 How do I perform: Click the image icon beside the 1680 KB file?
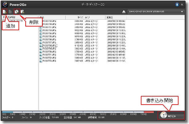coord(41,27)
